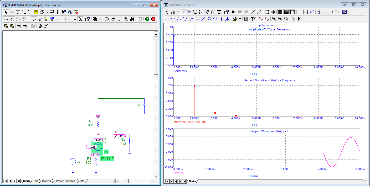Zoom in on the schematic

coord(19,26)
